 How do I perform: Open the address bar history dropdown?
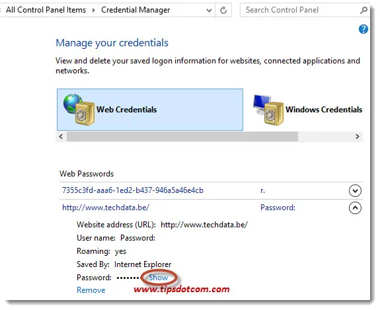(209, 11)
